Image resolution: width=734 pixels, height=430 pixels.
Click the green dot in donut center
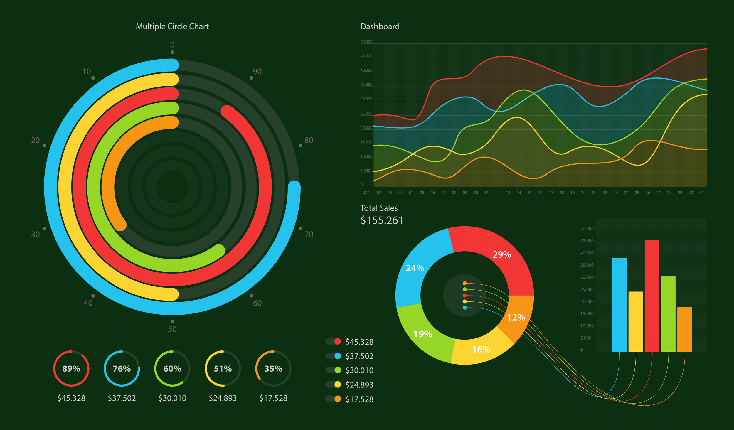[464, 289]
